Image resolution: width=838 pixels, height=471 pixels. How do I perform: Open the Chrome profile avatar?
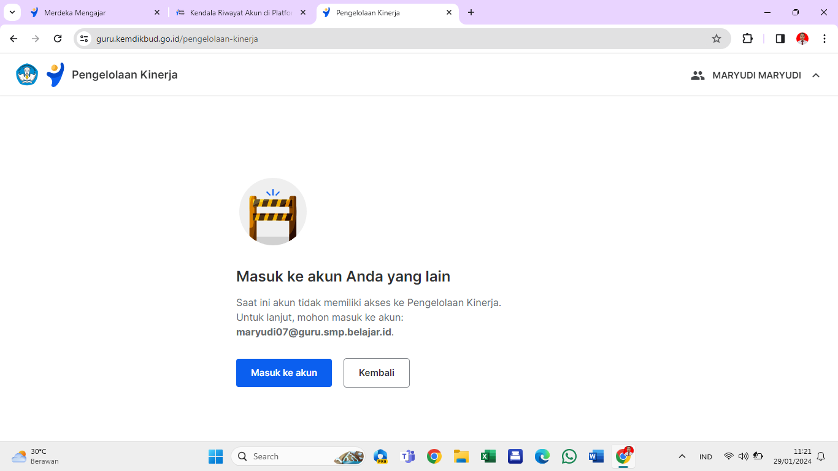tap(802, 39)
